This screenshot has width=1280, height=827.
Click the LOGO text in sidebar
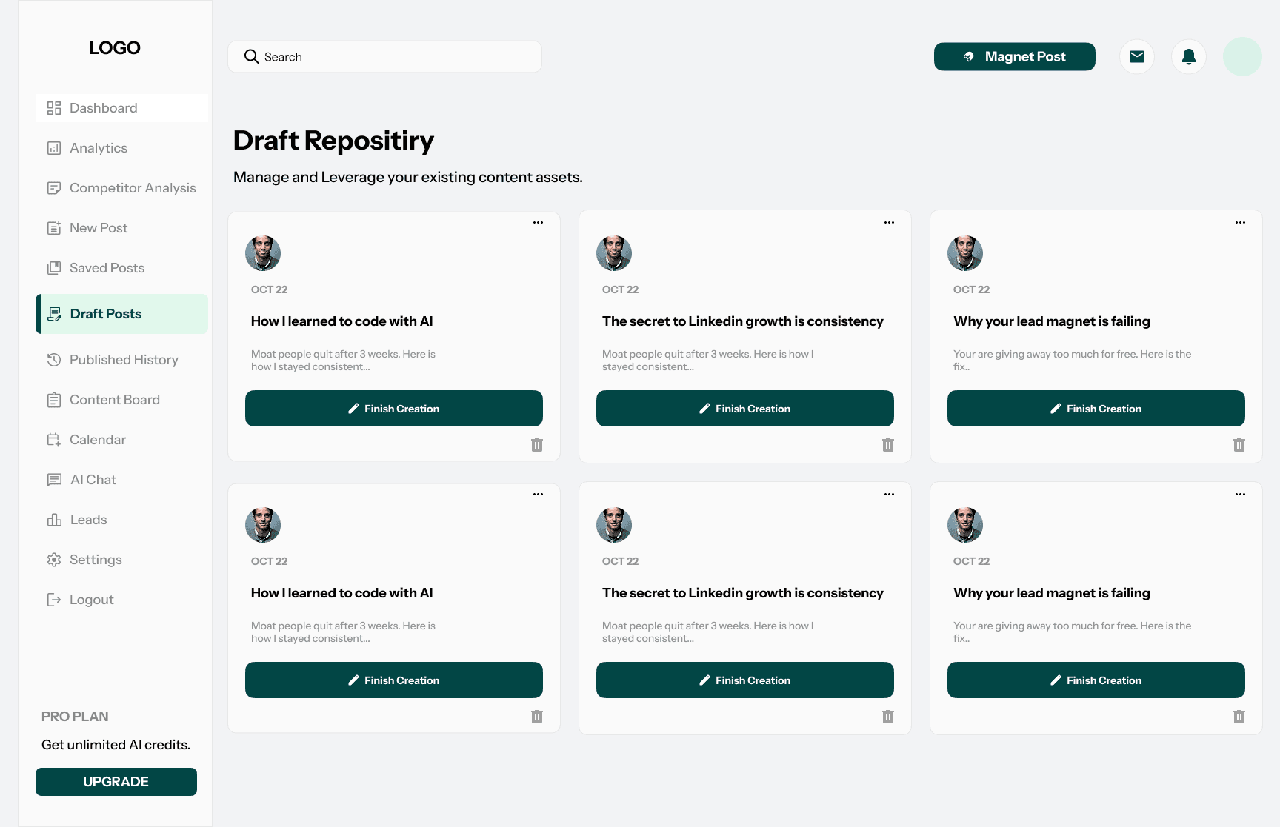(x=115, y=48)
